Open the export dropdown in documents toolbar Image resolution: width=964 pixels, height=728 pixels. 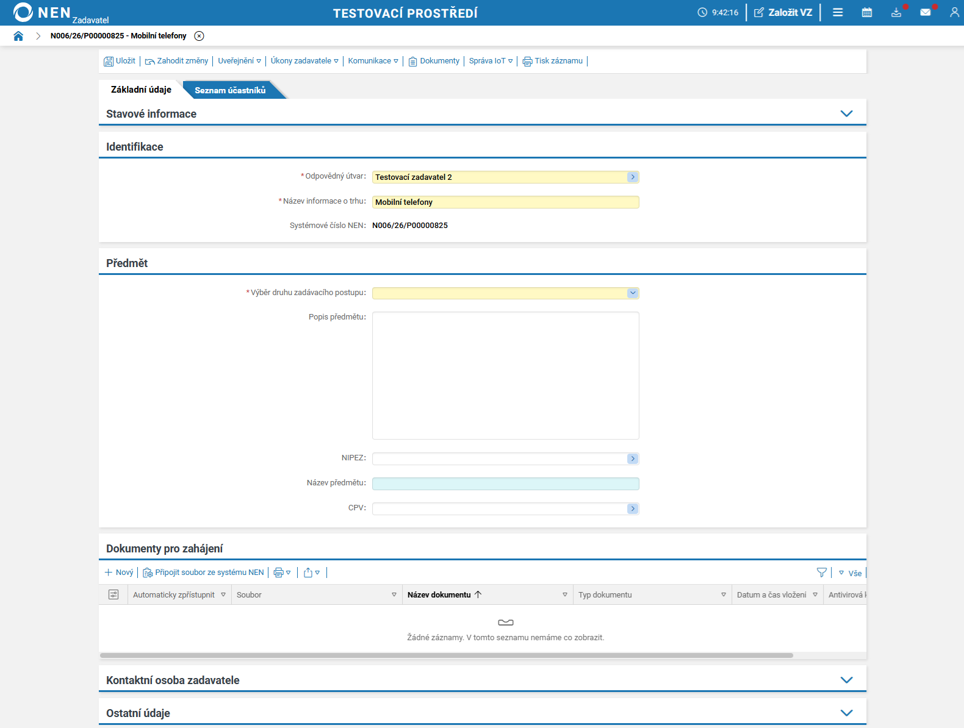coord(312,573)
